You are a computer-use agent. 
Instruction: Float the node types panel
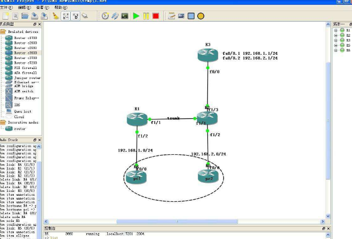(x=35, y=24)
